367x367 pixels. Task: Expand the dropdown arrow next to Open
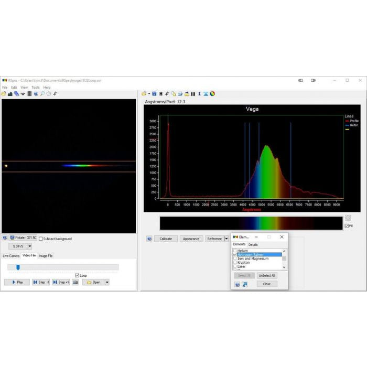107,282
